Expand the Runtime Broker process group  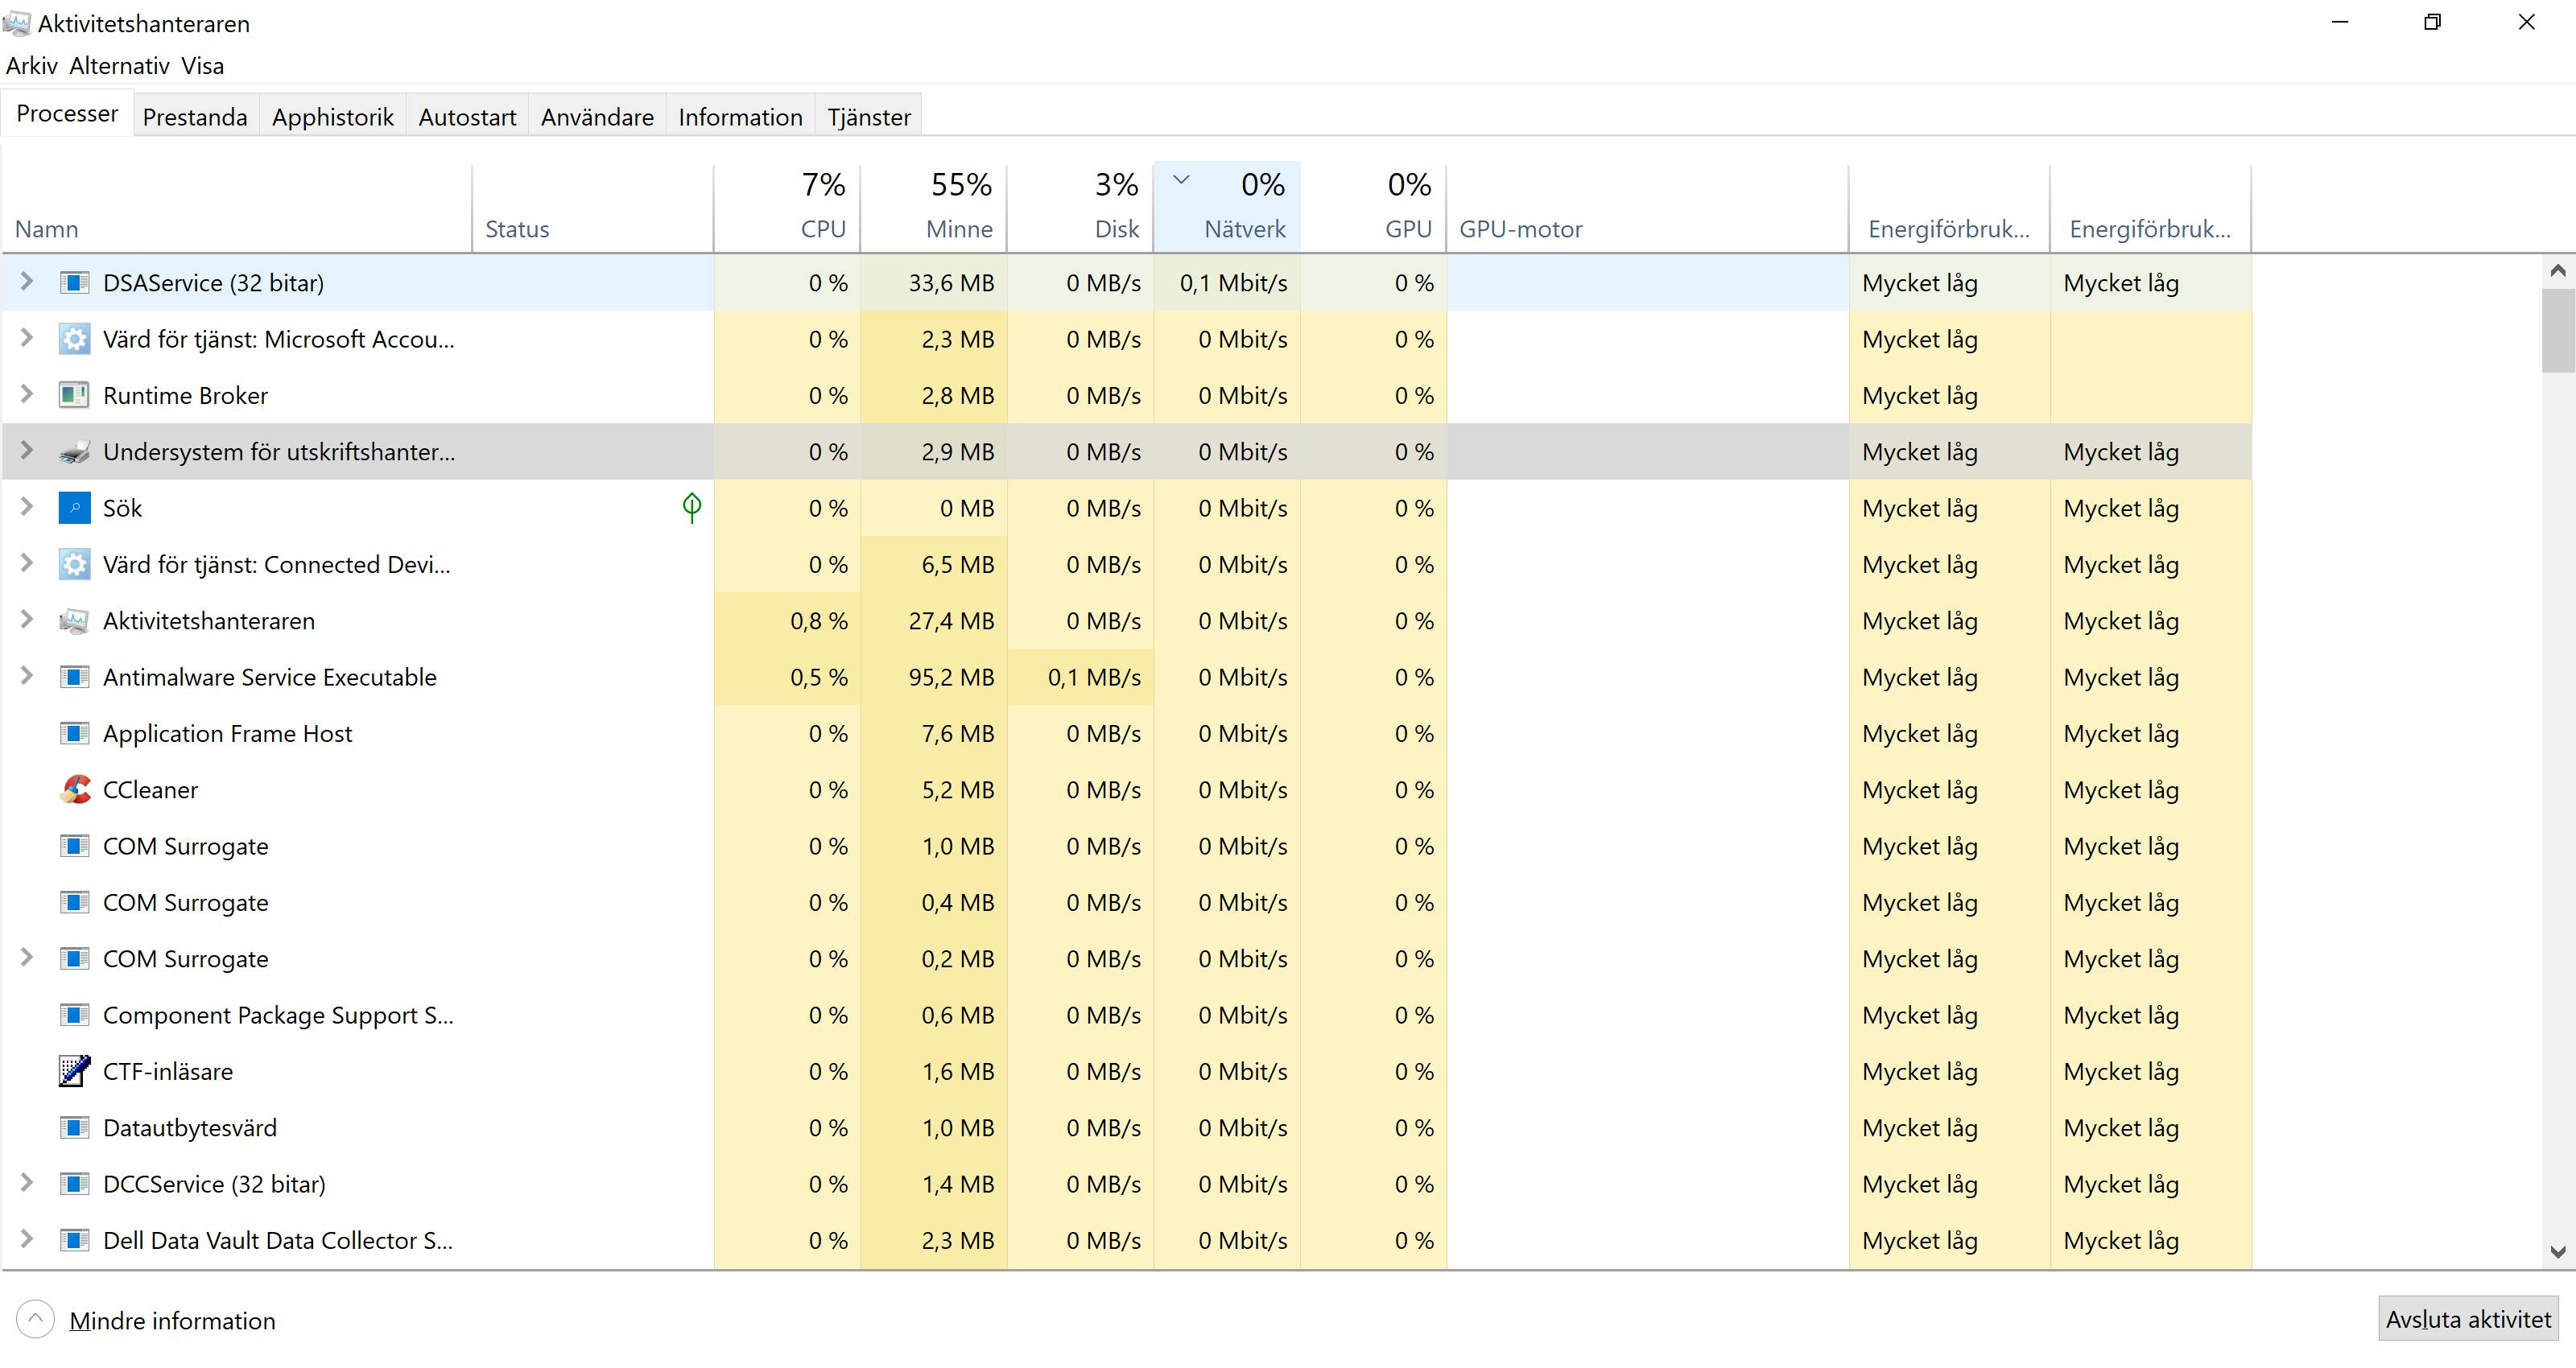(x=27, y=394)
